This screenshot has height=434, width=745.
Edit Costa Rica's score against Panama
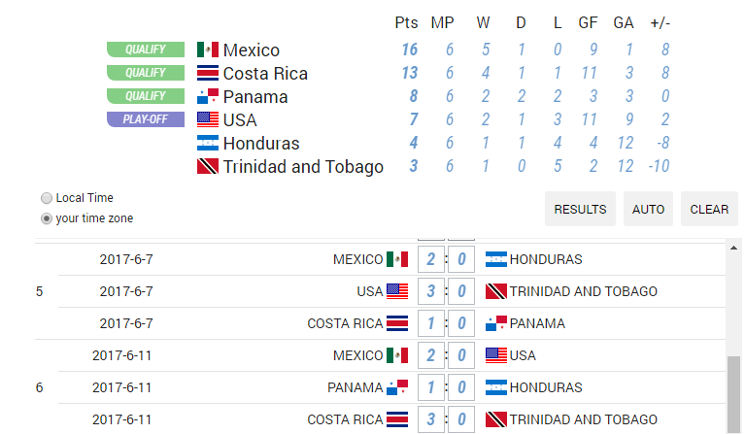(431, 323)
